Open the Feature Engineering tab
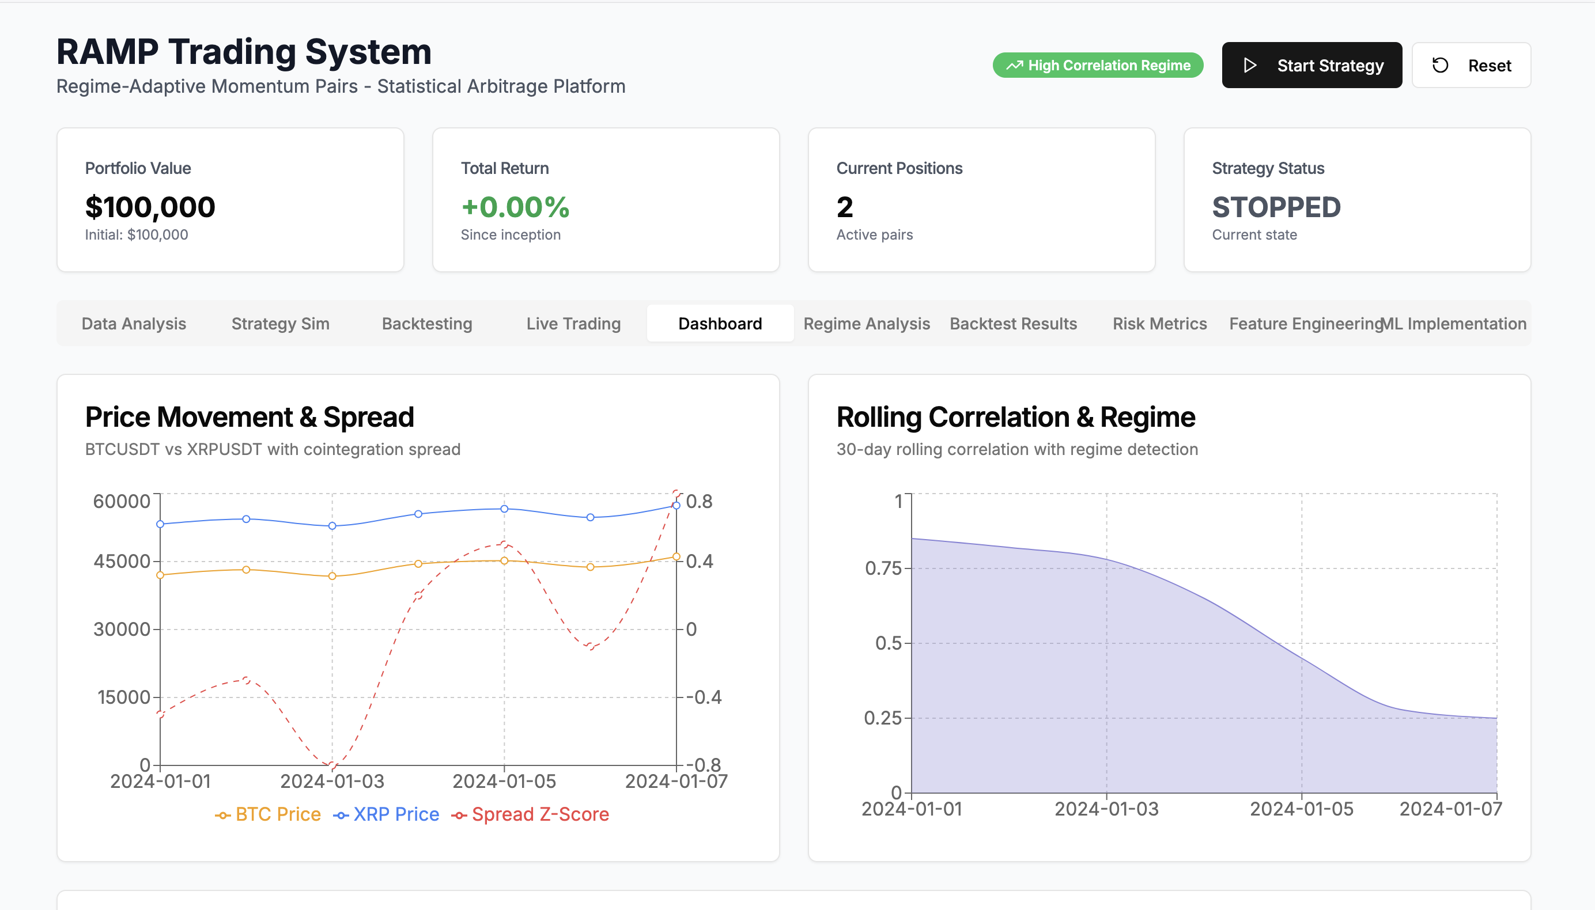 pyautogui.click(x=1304, y=324)
